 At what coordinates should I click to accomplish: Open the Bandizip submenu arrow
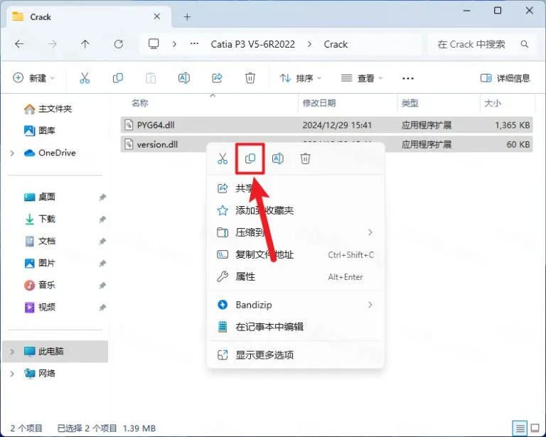click(370, 305)
